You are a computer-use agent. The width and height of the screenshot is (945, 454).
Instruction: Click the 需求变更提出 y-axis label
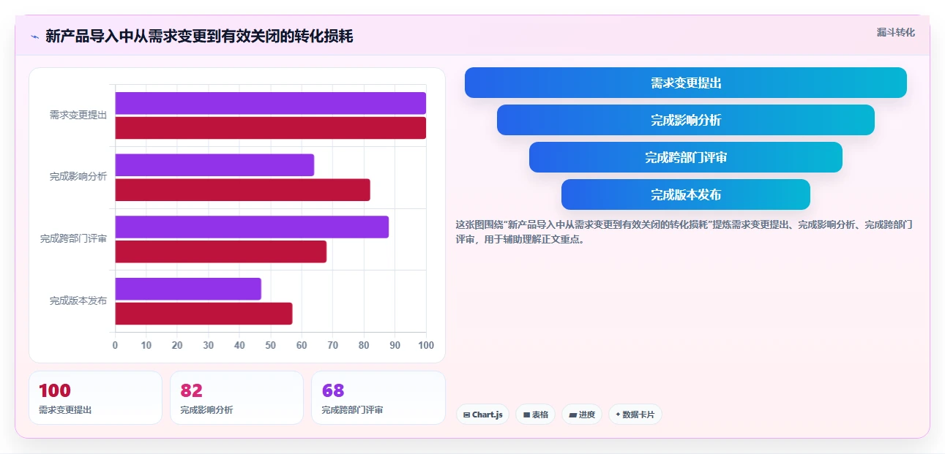pyautogui.click(x=78, y=115)
